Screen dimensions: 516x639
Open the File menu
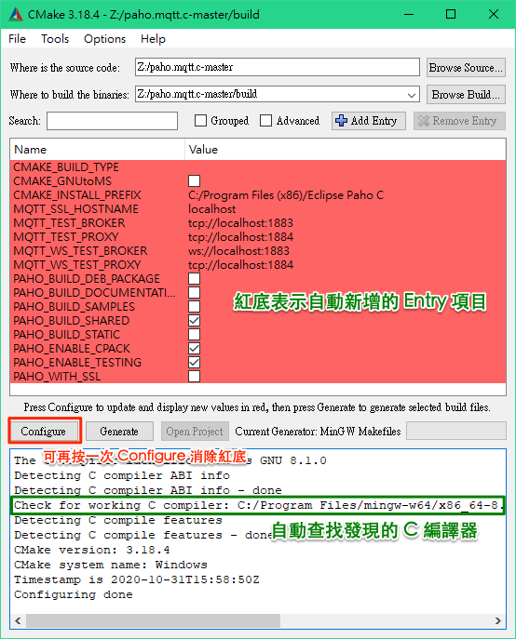tap(17, 39)
